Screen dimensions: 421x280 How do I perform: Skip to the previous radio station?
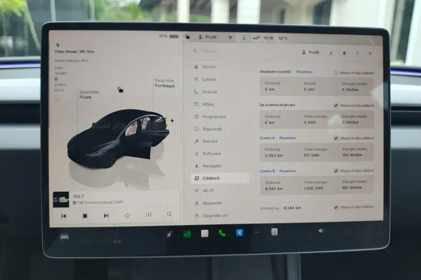click(63, 216)
